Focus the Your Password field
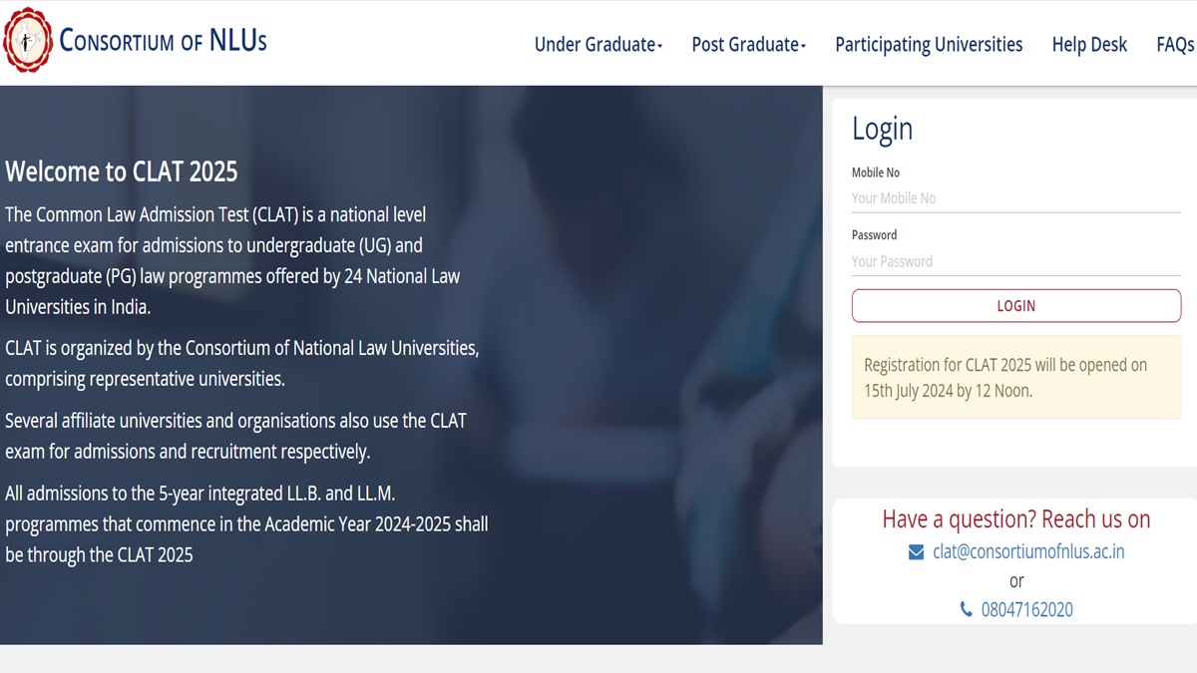Screen dimensions: 1197x673 pyautogui.click(x=1015, y=261)
